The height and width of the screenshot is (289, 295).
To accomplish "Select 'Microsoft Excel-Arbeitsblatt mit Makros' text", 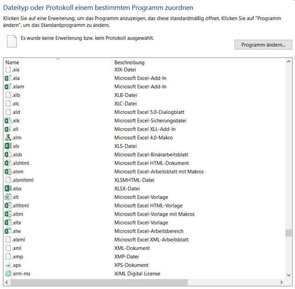I will (x=159, y=171).
